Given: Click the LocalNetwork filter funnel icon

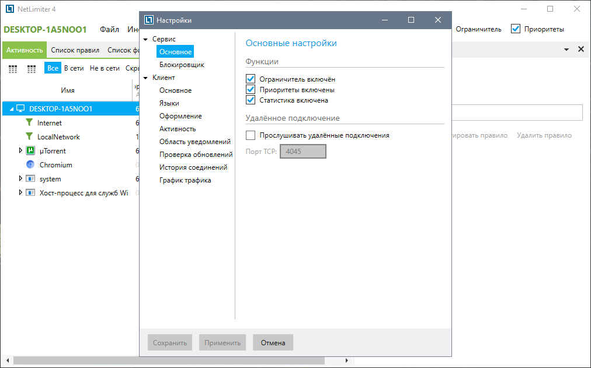Looking at the screenshot, I should 29,137.
